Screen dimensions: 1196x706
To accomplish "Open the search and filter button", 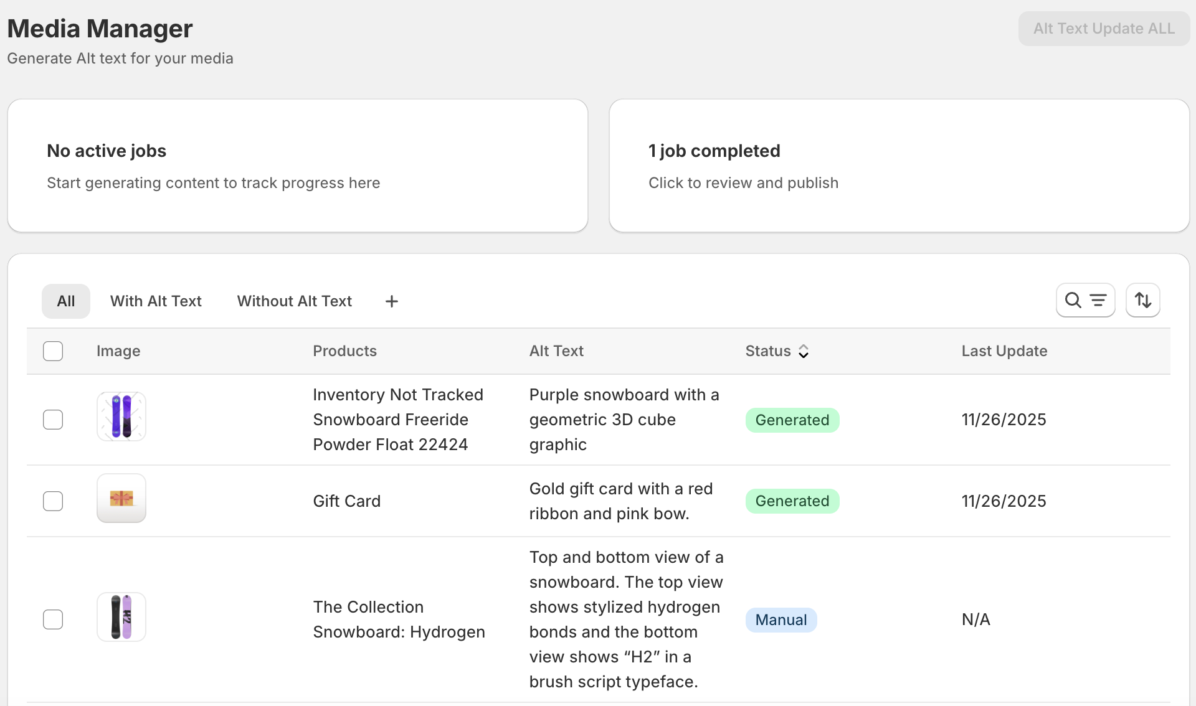I will tap(1085, 301).
